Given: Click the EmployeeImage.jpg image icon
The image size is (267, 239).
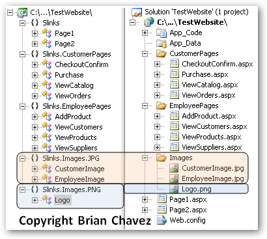Looking at the screenshot, I should pyautogui.click(x=174, y=178).
